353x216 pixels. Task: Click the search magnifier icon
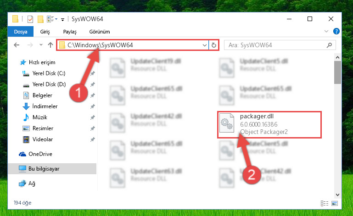click(x=329, y=45)
